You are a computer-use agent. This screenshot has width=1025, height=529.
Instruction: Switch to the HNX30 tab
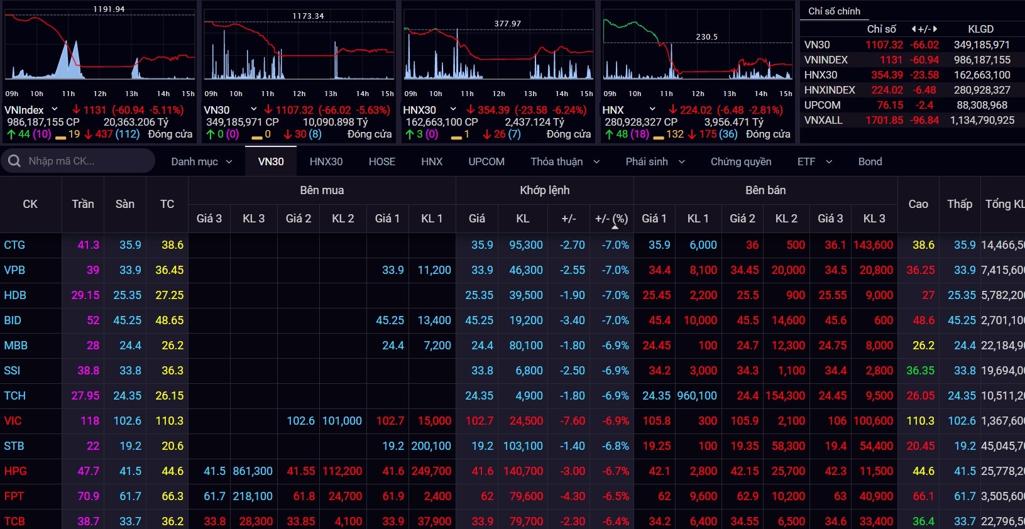(326, 161)
